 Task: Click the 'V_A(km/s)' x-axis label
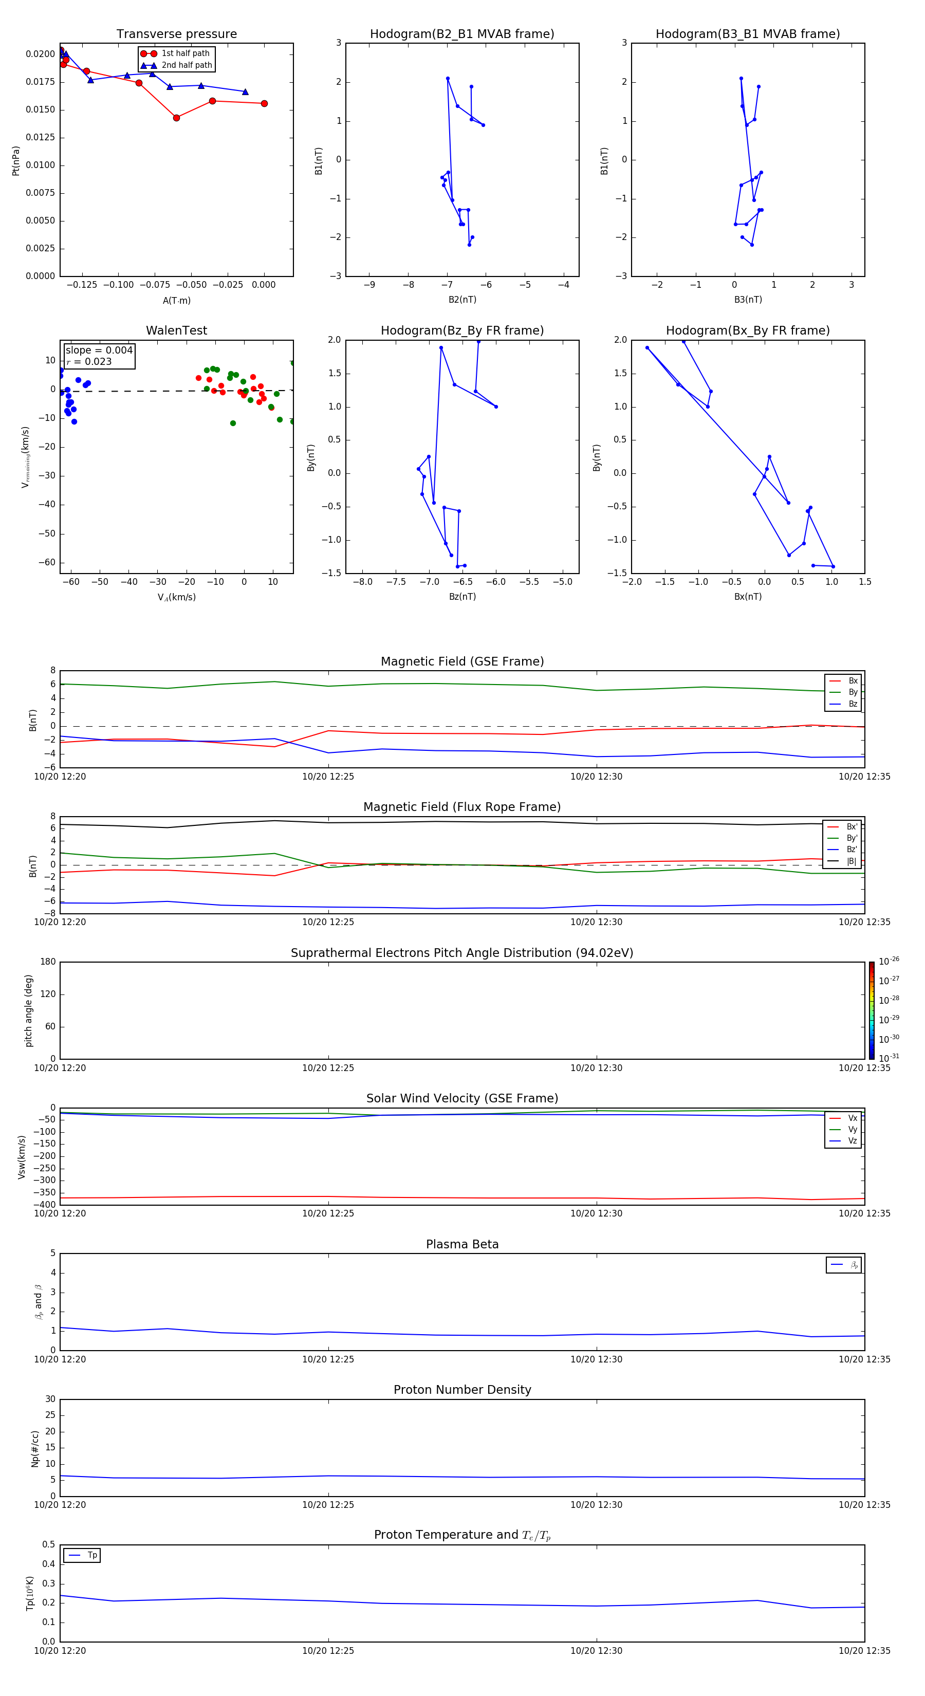point(176,597)
